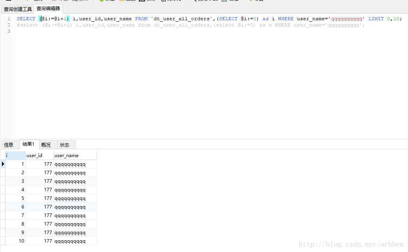Click the current-row arrow marker on row 1
The height and width of the screenshot is (252, 408).
[3, 164]
